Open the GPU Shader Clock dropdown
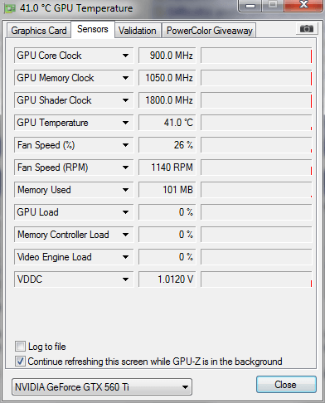Image resolution: width=325 pixels, height=403 pixels. coord(125,100)
